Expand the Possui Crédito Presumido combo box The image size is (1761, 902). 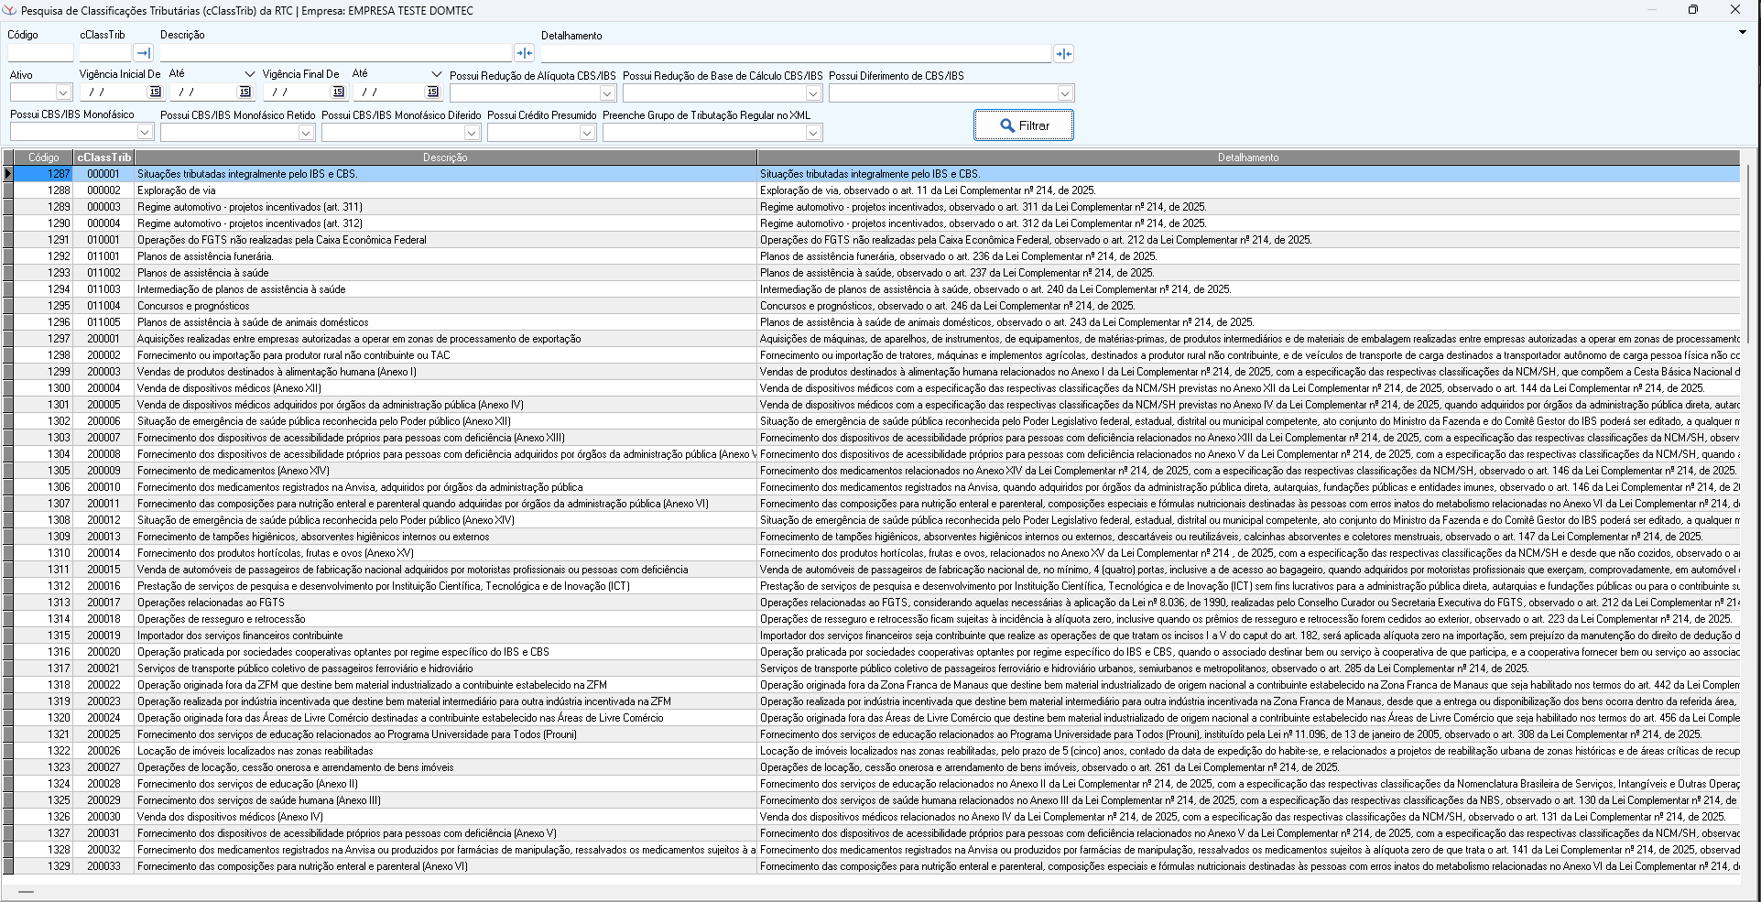click(587, 133)
